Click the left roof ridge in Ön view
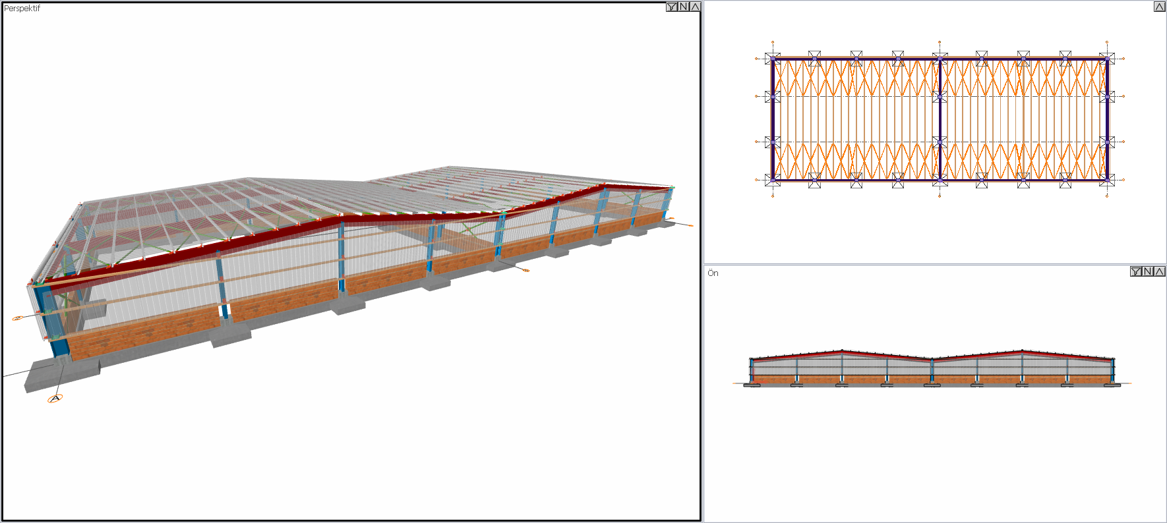The image size is (1167, 523). [842, 352]
